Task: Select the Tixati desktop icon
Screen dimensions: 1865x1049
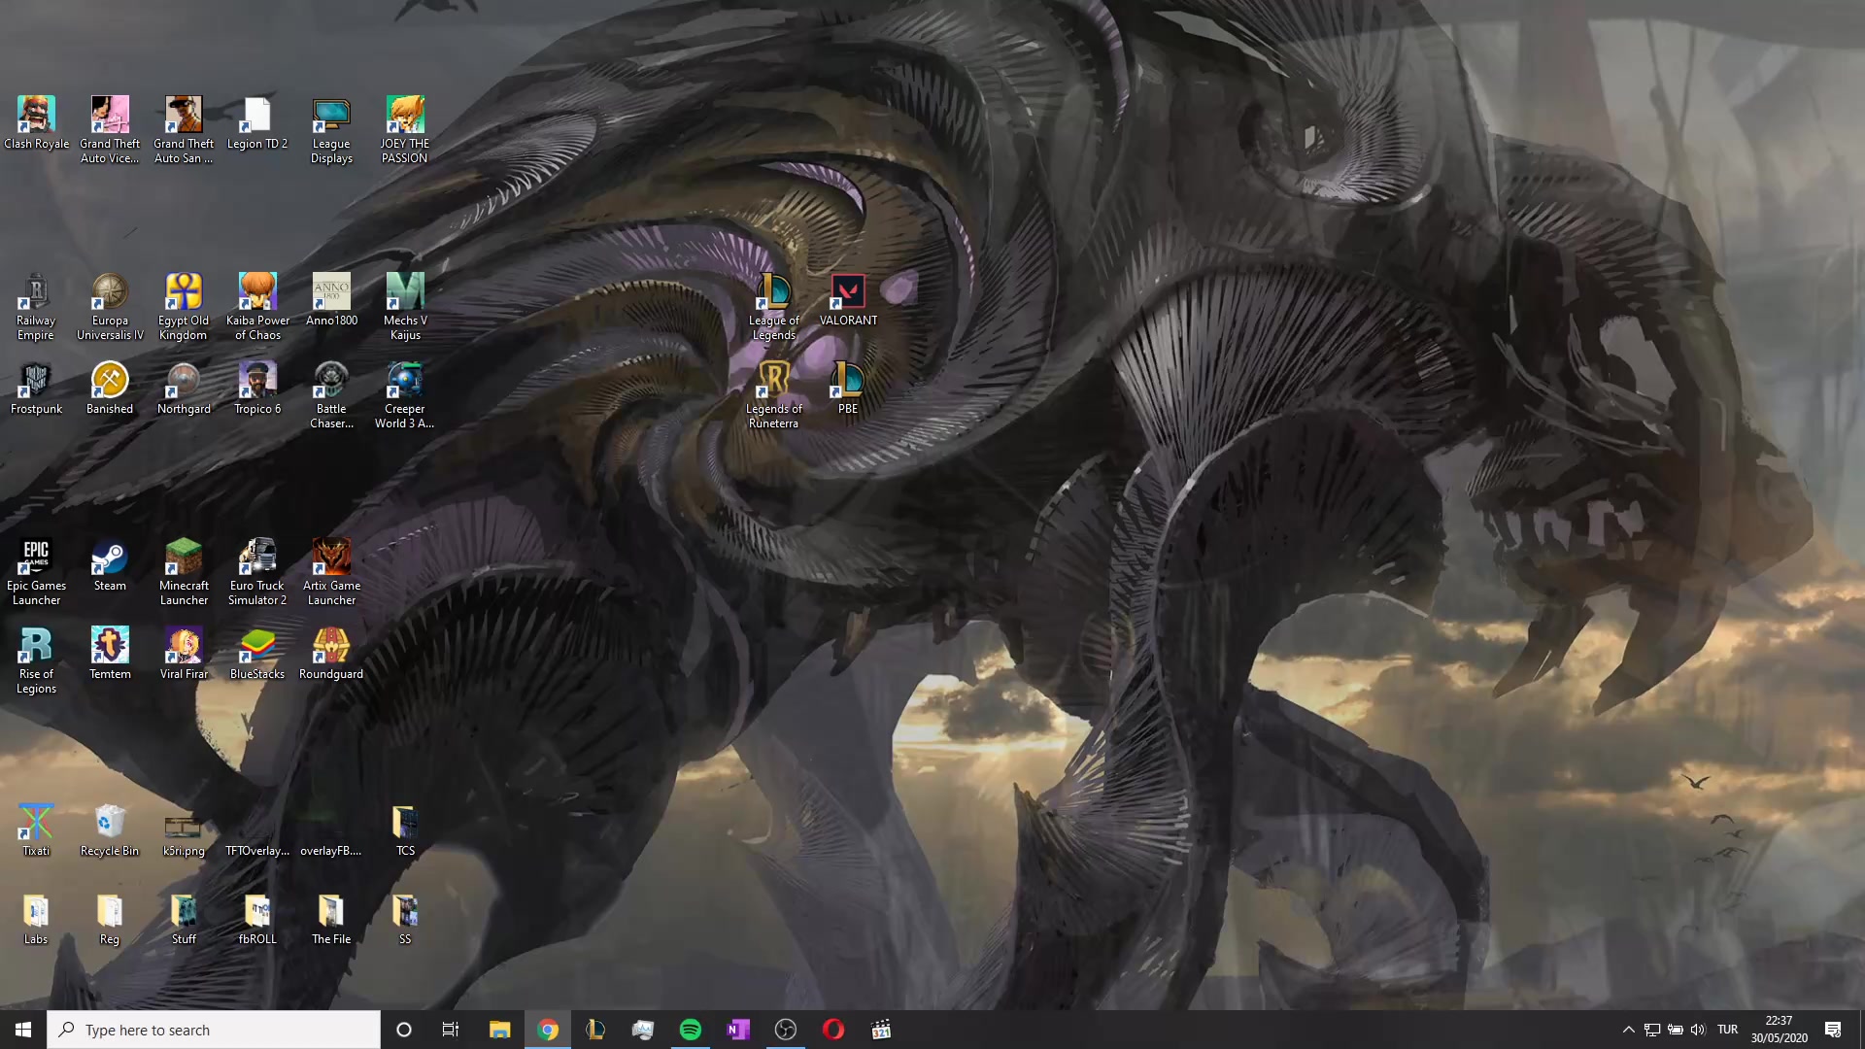Action: coord(36,830)
